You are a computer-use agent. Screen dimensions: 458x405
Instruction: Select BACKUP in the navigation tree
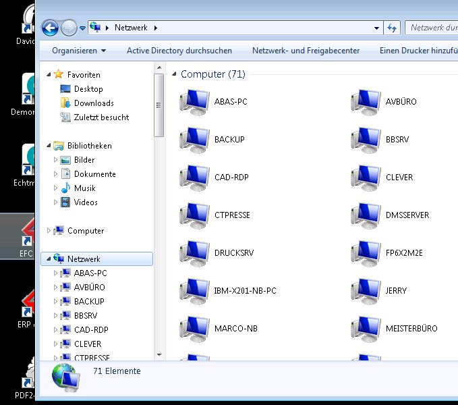89,302
